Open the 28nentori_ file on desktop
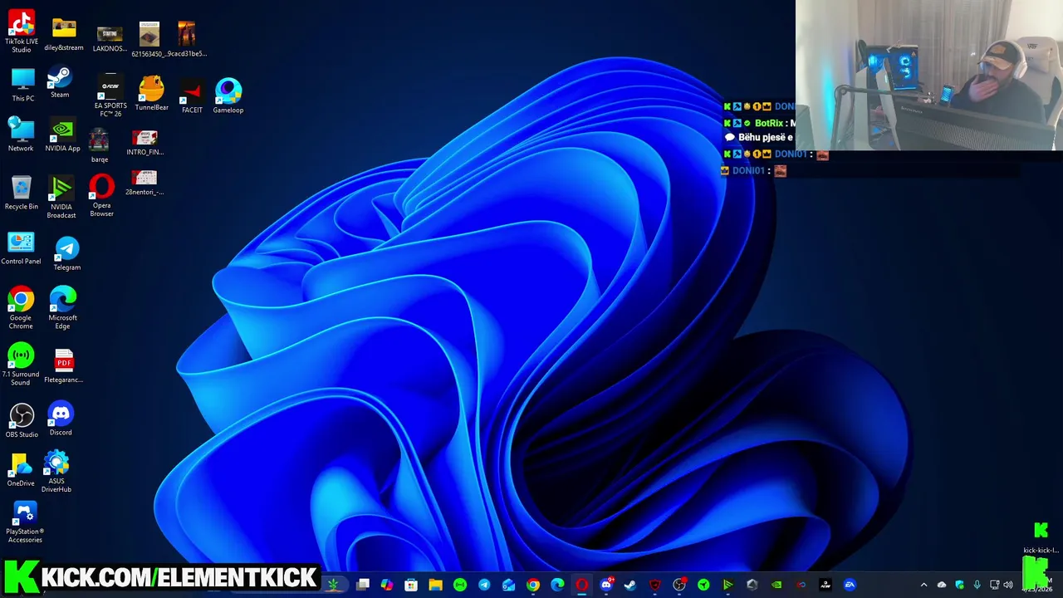This screenshot has height=598, width=1063. 145,182
